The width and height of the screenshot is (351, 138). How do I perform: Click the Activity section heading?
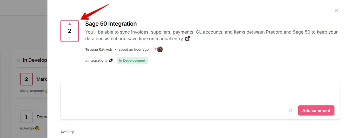(x=67, y=132)
